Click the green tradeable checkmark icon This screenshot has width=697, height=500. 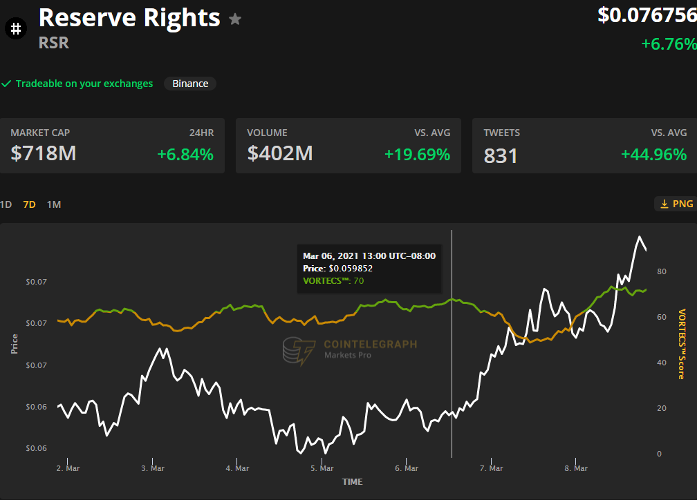click(x=6, y=84)
